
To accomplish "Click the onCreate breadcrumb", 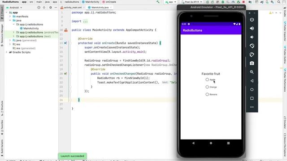I will pyautogui.click(x=109, y=2).
